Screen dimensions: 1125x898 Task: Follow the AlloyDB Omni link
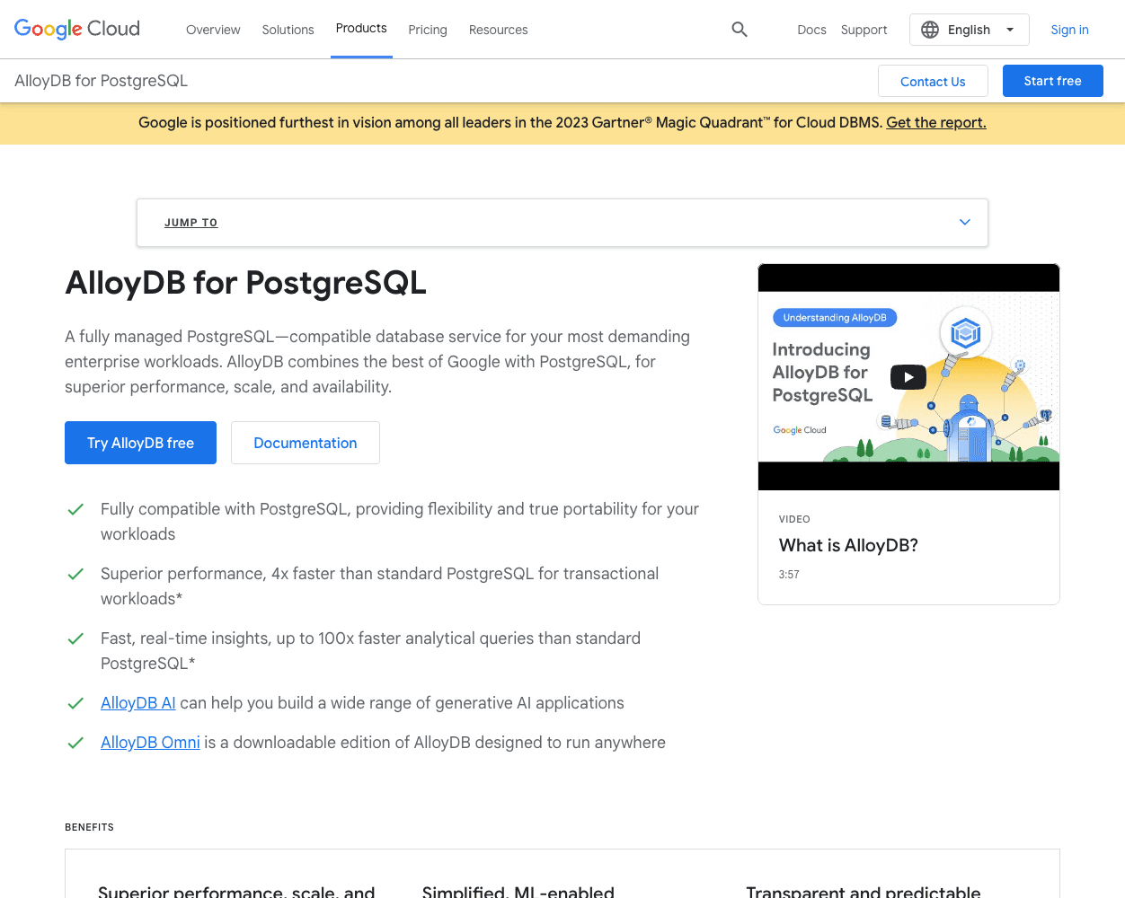click(150, 743)
